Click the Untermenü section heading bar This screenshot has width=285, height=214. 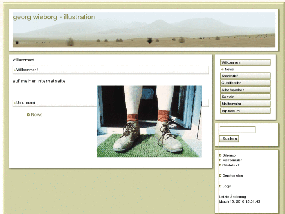55,103
